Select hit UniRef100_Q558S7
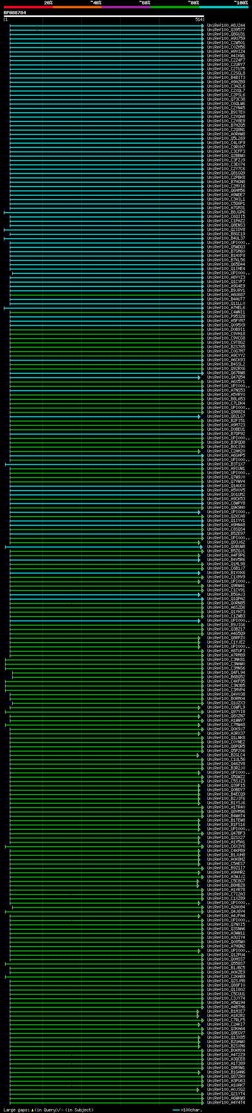The height and width of the screenshot is (1113, 252). pos(226,963)
